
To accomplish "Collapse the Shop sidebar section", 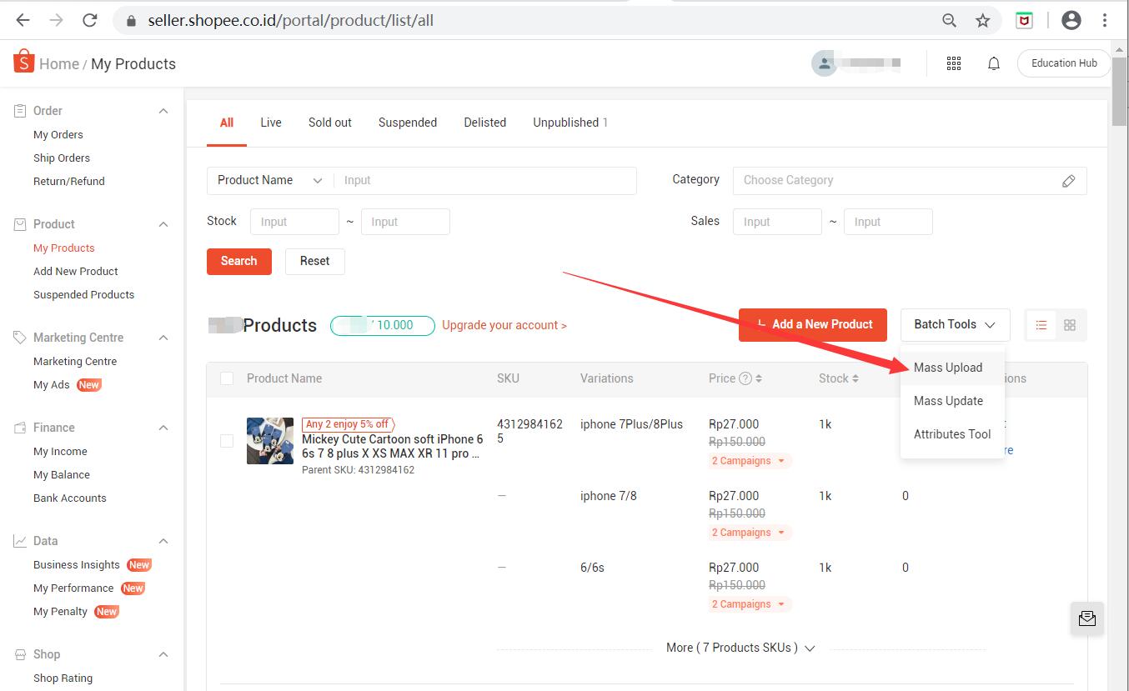I will (163, 654).
